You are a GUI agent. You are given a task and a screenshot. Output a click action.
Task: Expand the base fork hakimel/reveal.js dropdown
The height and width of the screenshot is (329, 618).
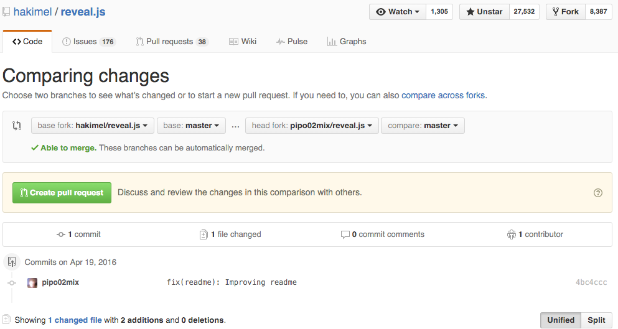tap(93, 126)
